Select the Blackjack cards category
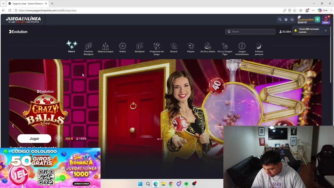334x188 pixels. pos(140,48)
